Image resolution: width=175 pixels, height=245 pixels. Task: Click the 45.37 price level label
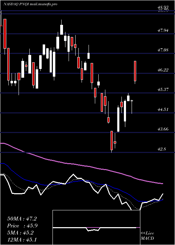(163, 90)
